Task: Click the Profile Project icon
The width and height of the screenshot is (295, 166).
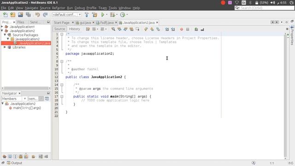Action: point(123,15)
